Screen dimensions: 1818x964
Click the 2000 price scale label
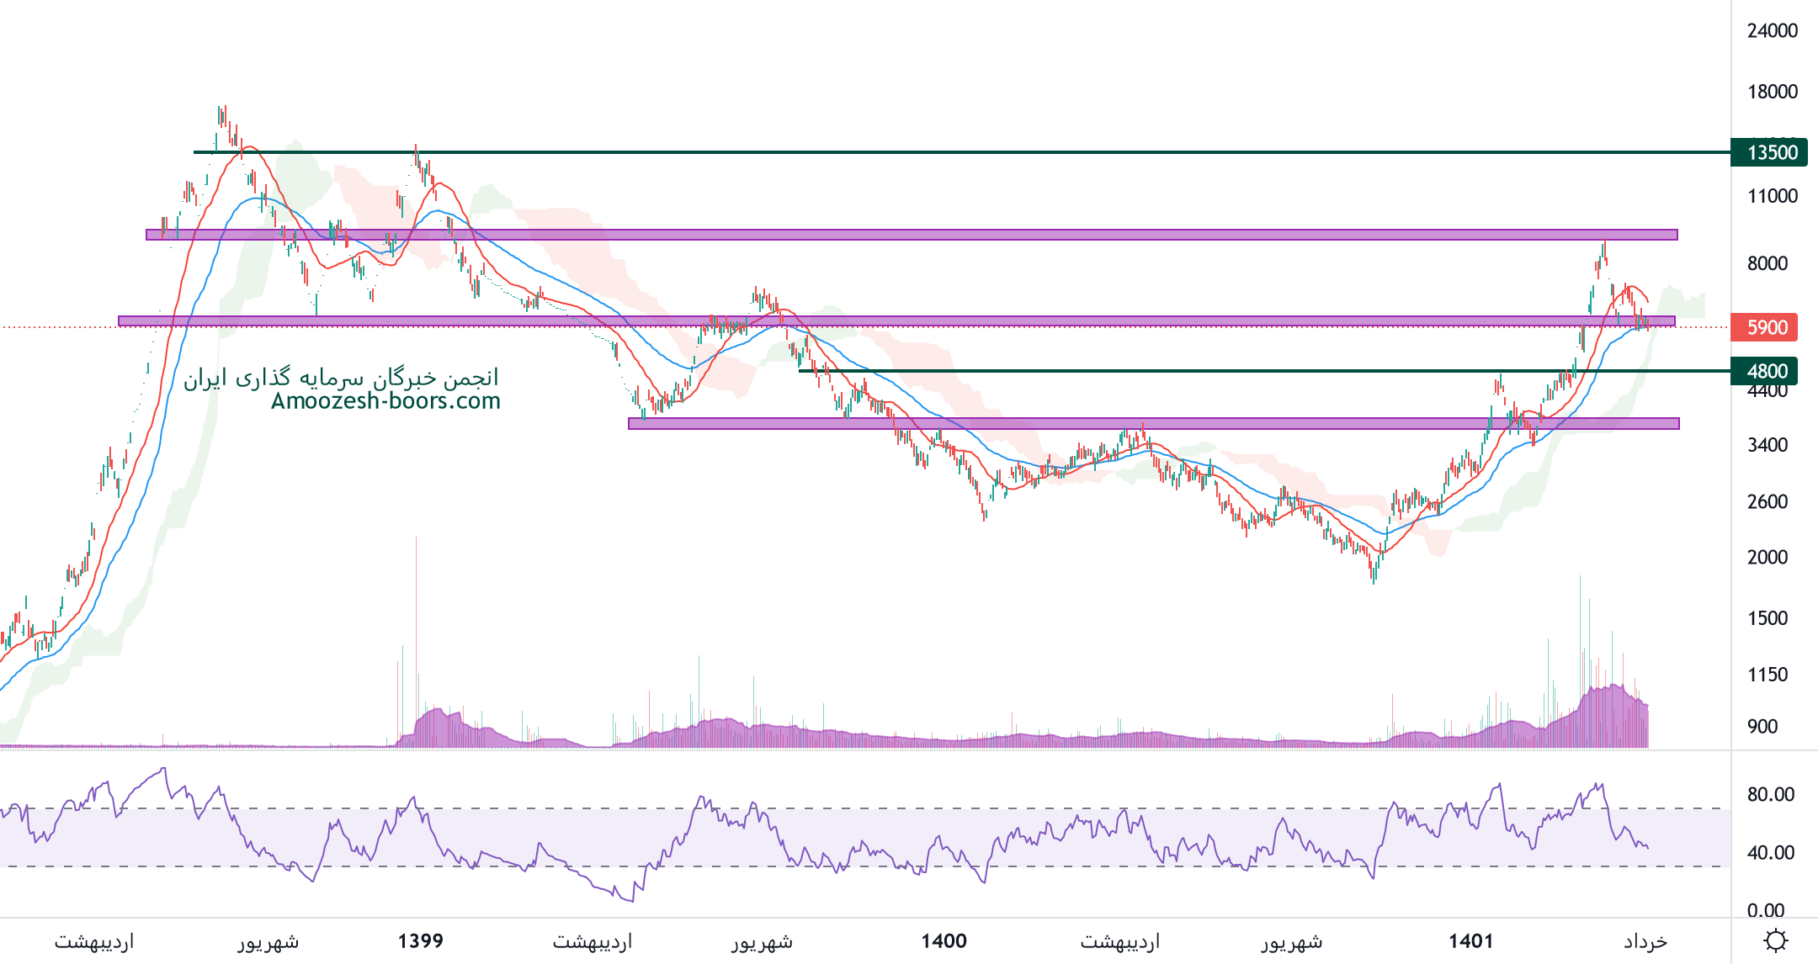[x=1767, y=557]
